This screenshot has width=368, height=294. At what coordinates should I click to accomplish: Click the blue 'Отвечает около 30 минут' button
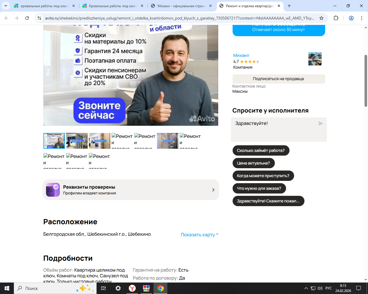279,30
